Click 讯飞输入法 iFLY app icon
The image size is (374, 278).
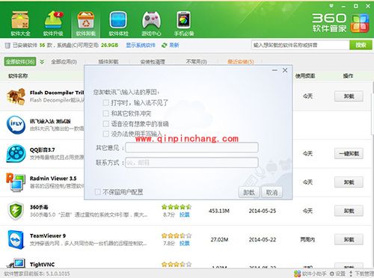[16, 125]
